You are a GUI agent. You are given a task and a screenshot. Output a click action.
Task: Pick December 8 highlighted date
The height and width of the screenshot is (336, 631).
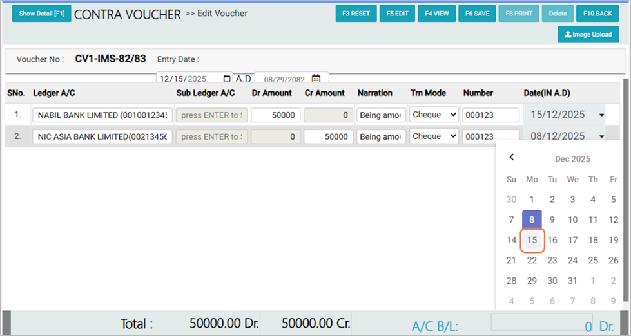pyautogui.click(x=532, y=219)
